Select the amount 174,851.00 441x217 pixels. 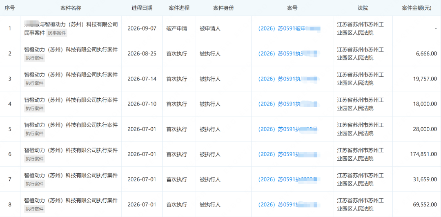pyautogui.click(x=423, y=154)
